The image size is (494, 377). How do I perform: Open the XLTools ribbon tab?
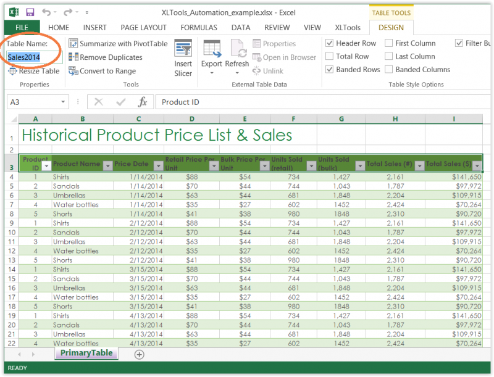[x=350, y=27]
